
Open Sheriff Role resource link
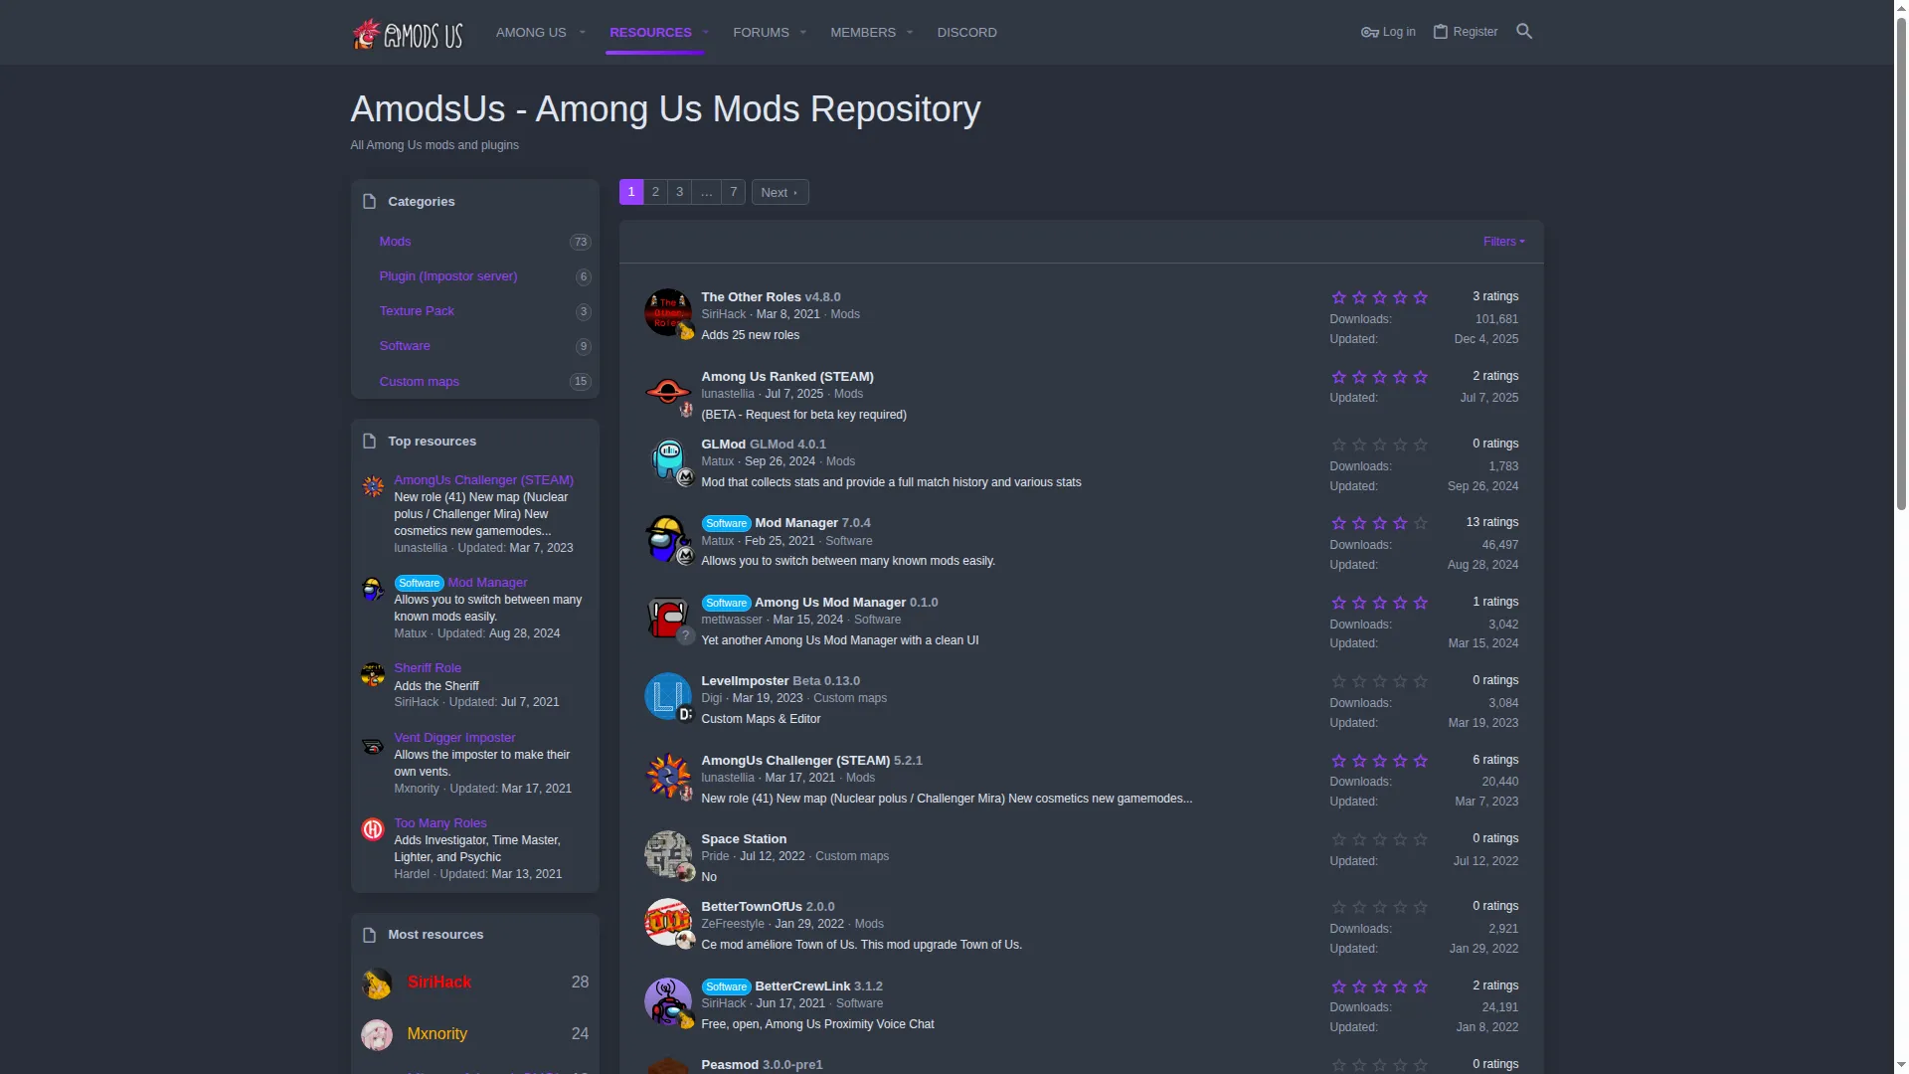pos(428,668)
